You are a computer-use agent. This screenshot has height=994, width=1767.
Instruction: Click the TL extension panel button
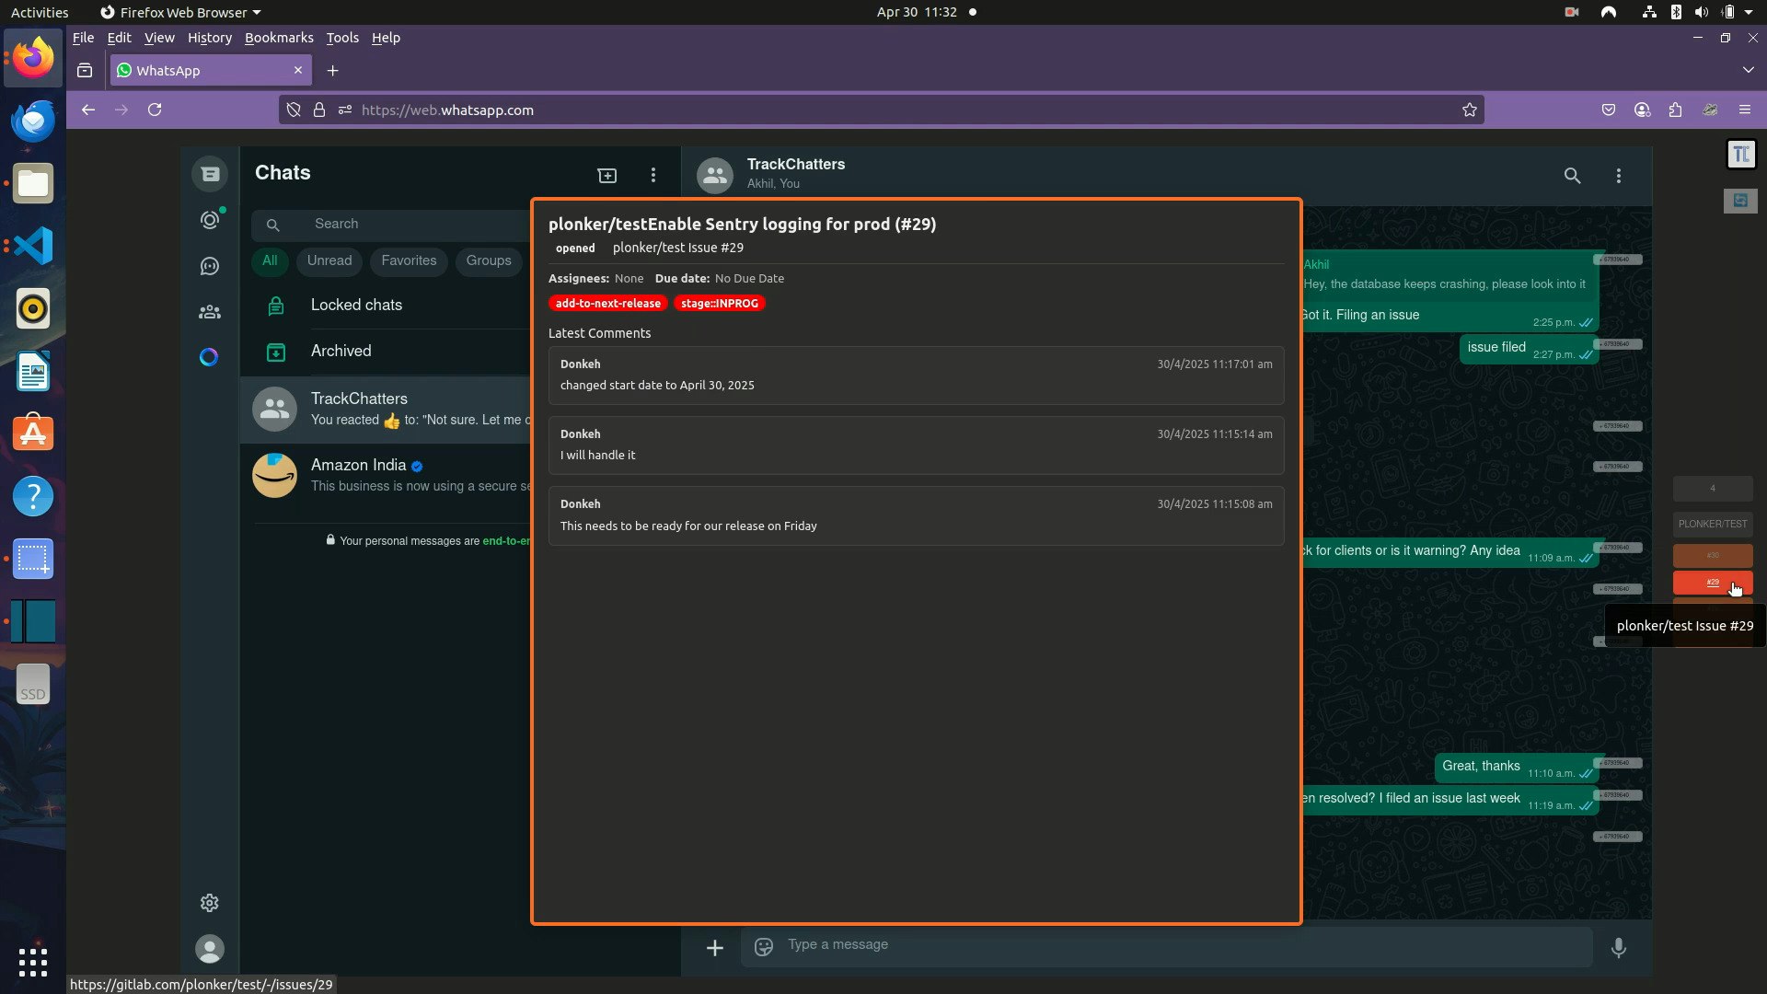(1740, 155)
